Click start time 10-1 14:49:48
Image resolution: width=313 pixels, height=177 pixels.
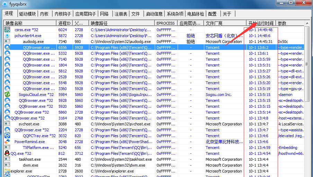point(260,30)
